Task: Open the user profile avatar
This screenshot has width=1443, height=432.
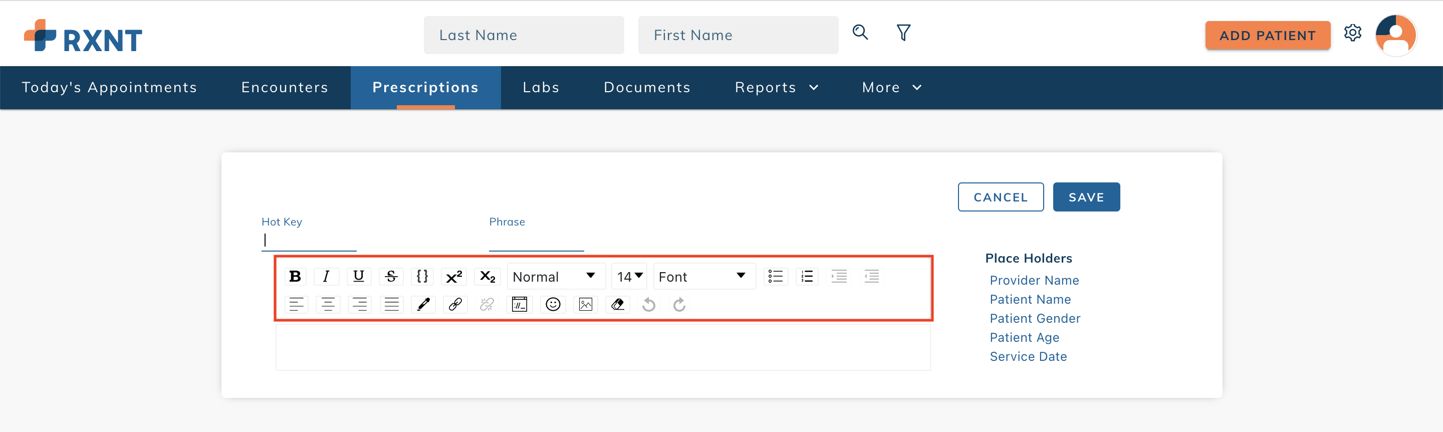Action: [x=1395, y=35]
